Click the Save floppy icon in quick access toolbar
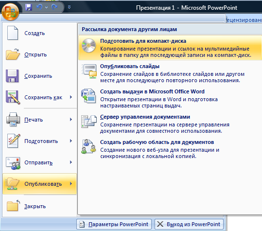 click(x=29, y=7)
